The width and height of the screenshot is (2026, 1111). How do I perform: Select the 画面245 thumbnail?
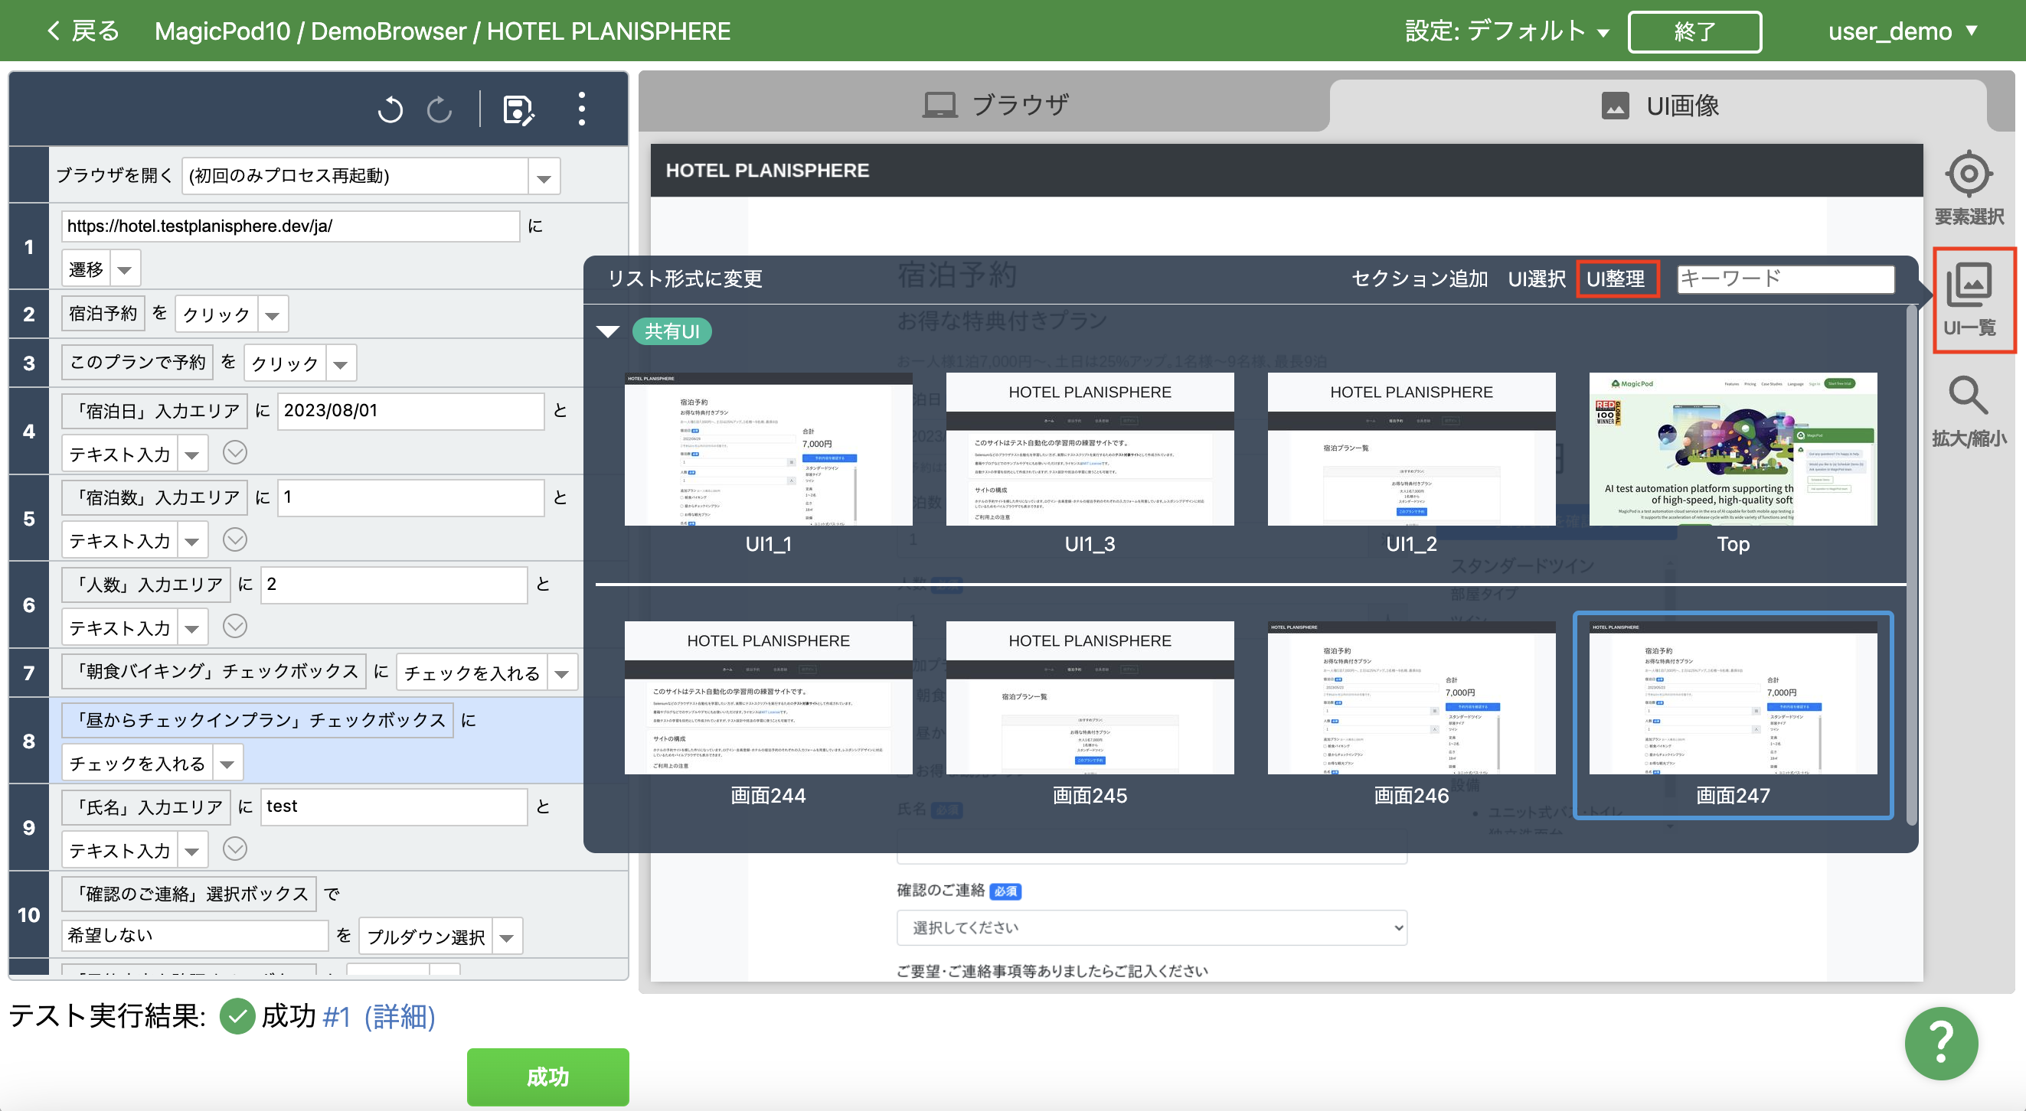click(x=1090, y=698)
